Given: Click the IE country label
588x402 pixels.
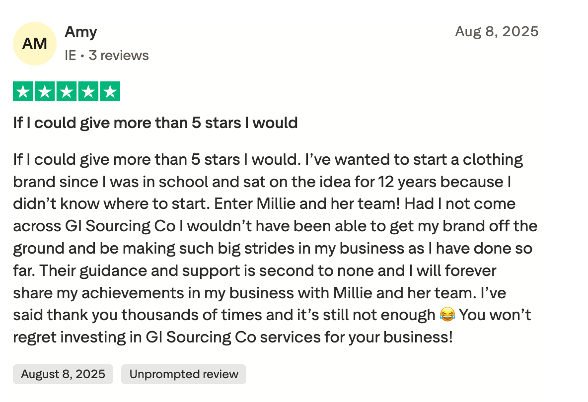Looking at the screenshot, I should (x=70, y=56).
